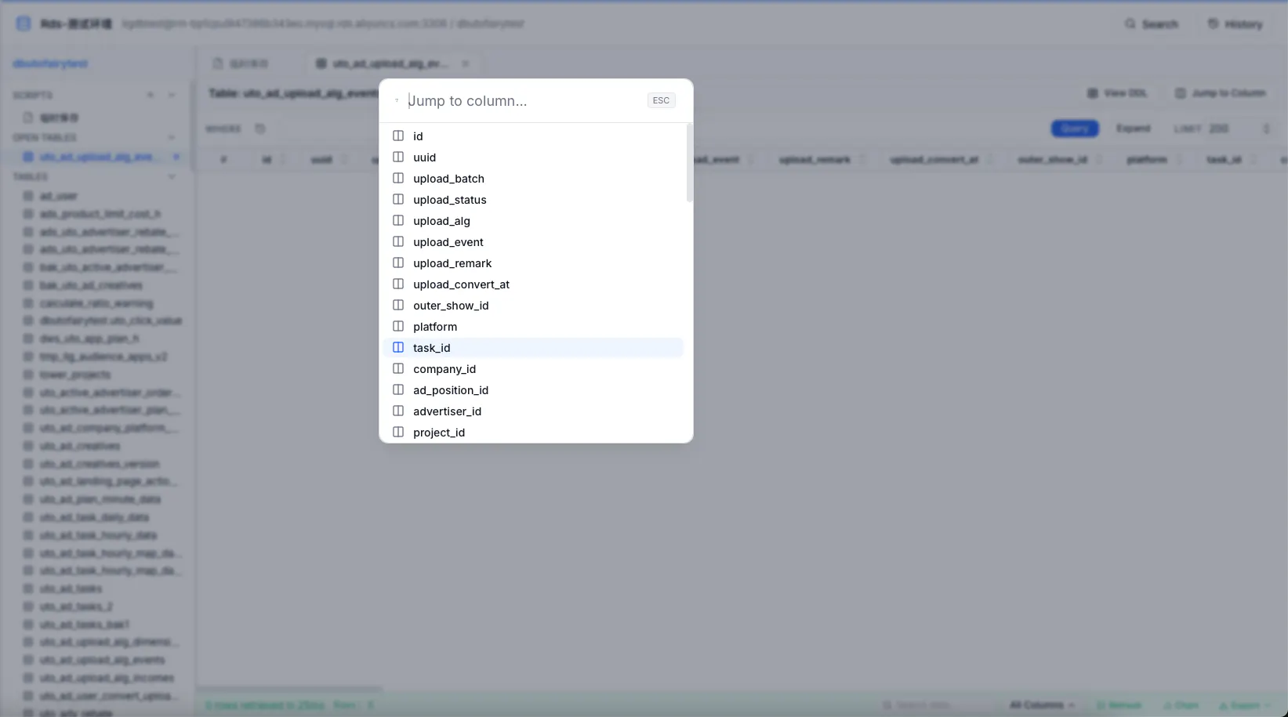Select upload_convert_at in the column list

tap(533, 284)
